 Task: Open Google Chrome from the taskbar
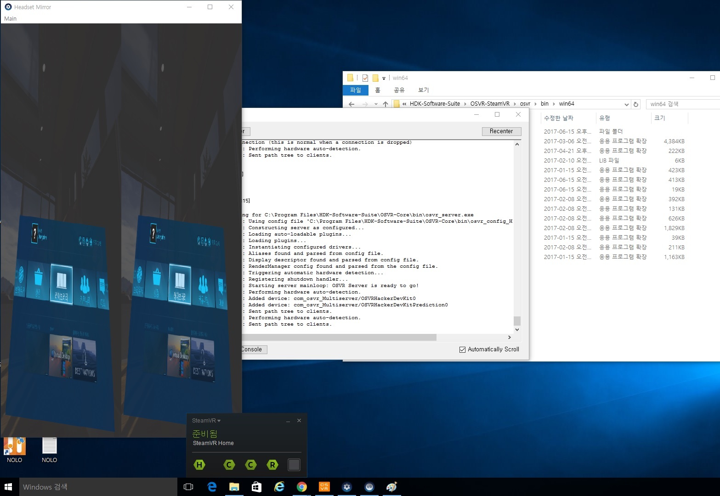(x=302, y=487)
